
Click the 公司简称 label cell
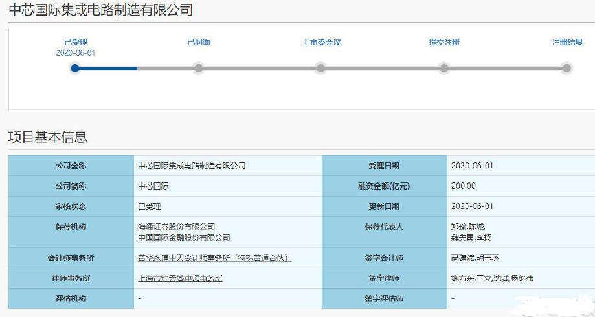tap(71, 186)
